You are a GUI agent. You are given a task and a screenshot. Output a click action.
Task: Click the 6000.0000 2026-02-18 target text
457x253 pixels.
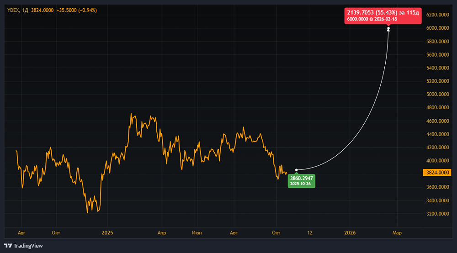tap(372, 19)
